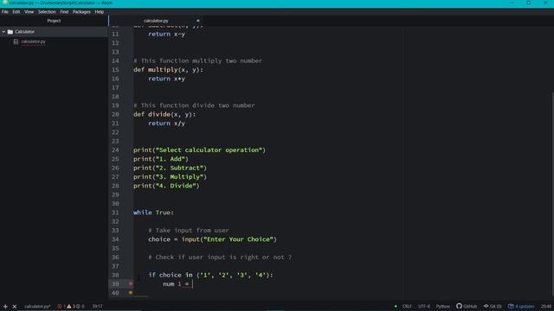Click calculator.py* file name in status bar
This screenshot has height=311, width=554.
coord(37,307)
